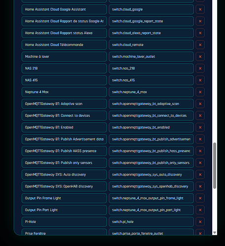Edit entity field switch.cloud_google
Viewport: 225px width, 246px height.
tap(151, 9)
